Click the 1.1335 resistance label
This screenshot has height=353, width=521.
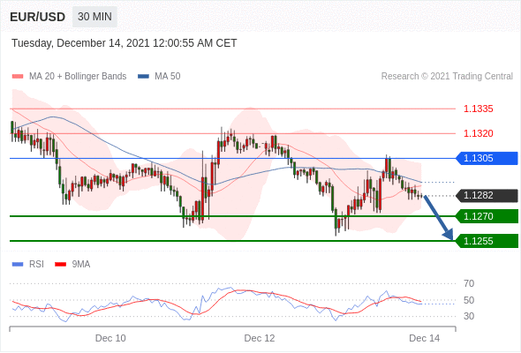click(479, 109)
